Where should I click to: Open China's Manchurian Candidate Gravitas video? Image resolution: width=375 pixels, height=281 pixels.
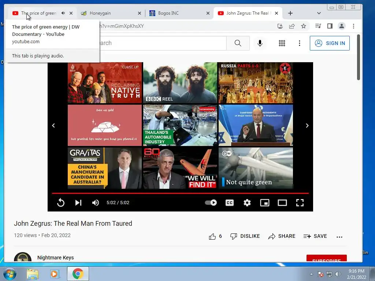(x=105, y=168)
